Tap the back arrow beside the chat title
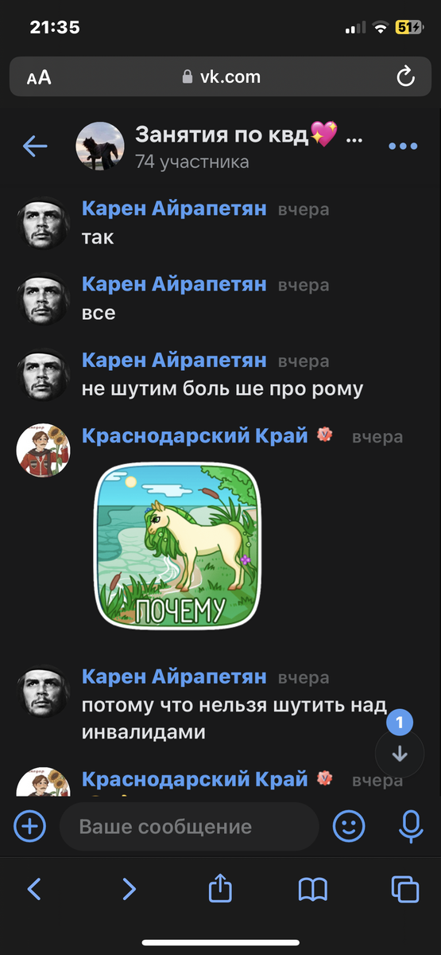Viewport: 441px width, 955px height. (35, 146)
